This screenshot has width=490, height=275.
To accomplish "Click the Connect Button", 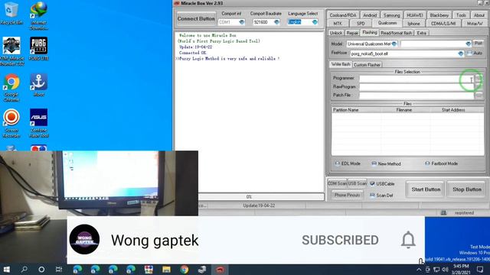I will pyautogui.click(x=196, y=18).
